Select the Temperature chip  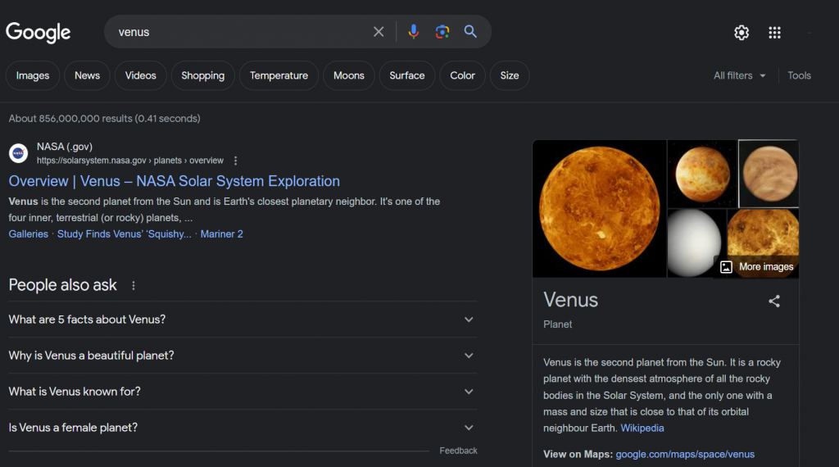[x=279, y=75]
